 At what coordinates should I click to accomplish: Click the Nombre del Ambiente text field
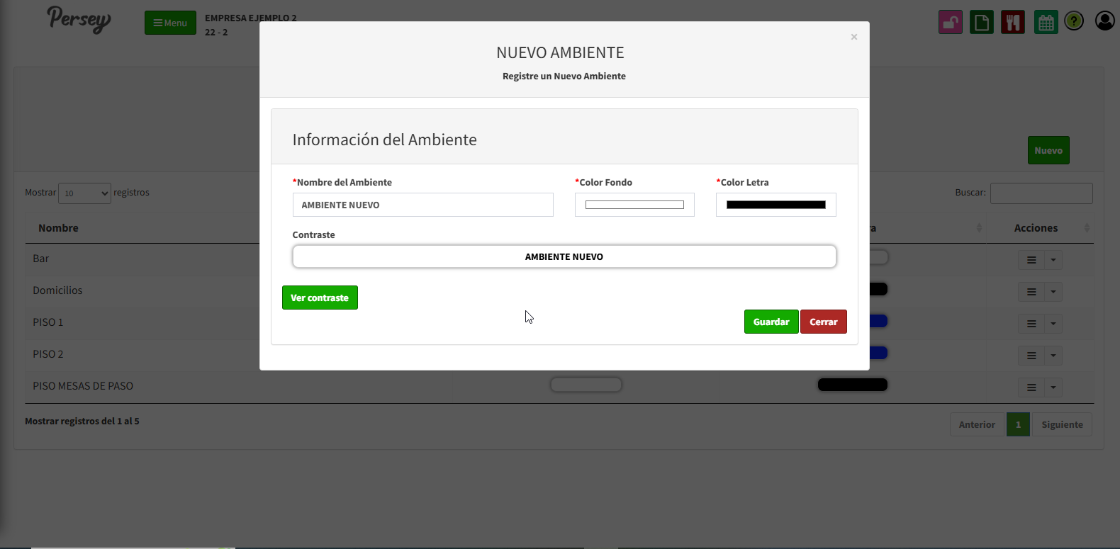click(422, 205)
